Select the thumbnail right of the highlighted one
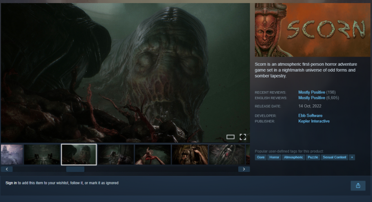 tap(116, 154)
